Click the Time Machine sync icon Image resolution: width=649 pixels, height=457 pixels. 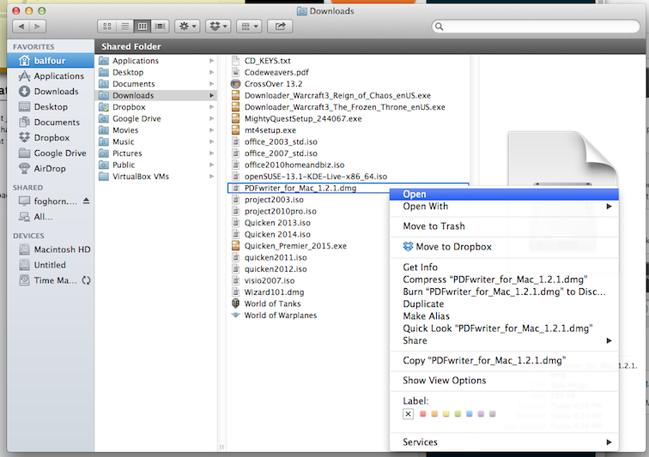(86, 280)
